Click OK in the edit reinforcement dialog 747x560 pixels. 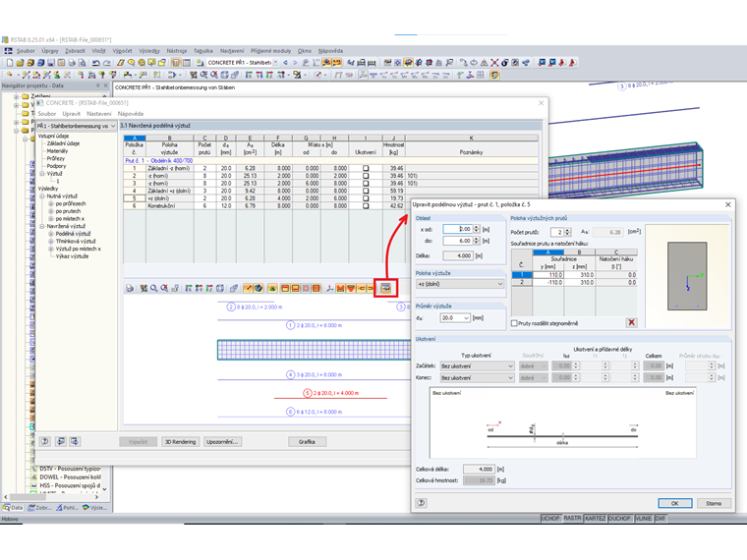(675, 503)
